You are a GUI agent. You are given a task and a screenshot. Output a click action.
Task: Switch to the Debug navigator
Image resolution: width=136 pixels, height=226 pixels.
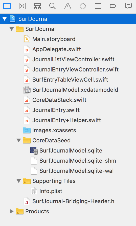[x=98, y=6]
